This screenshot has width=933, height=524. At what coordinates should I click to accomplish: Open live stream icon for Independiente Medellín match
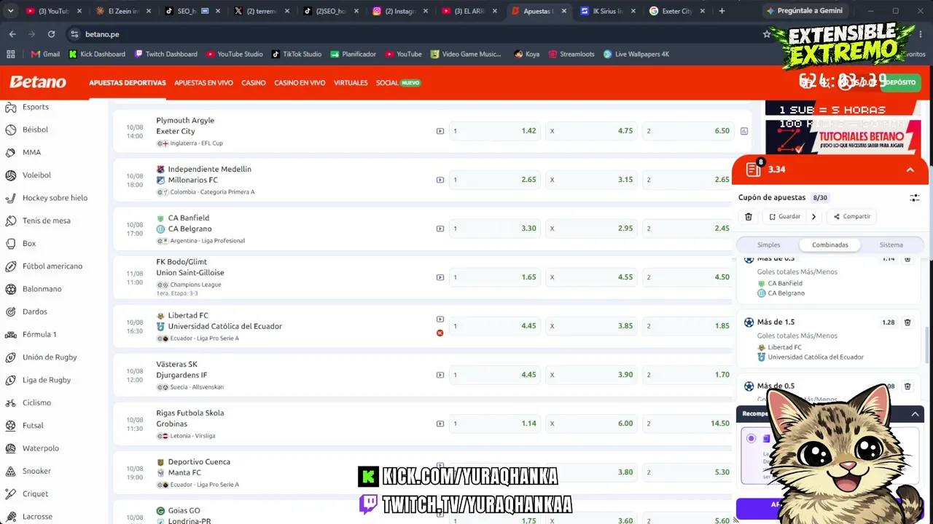coord(440,180)
